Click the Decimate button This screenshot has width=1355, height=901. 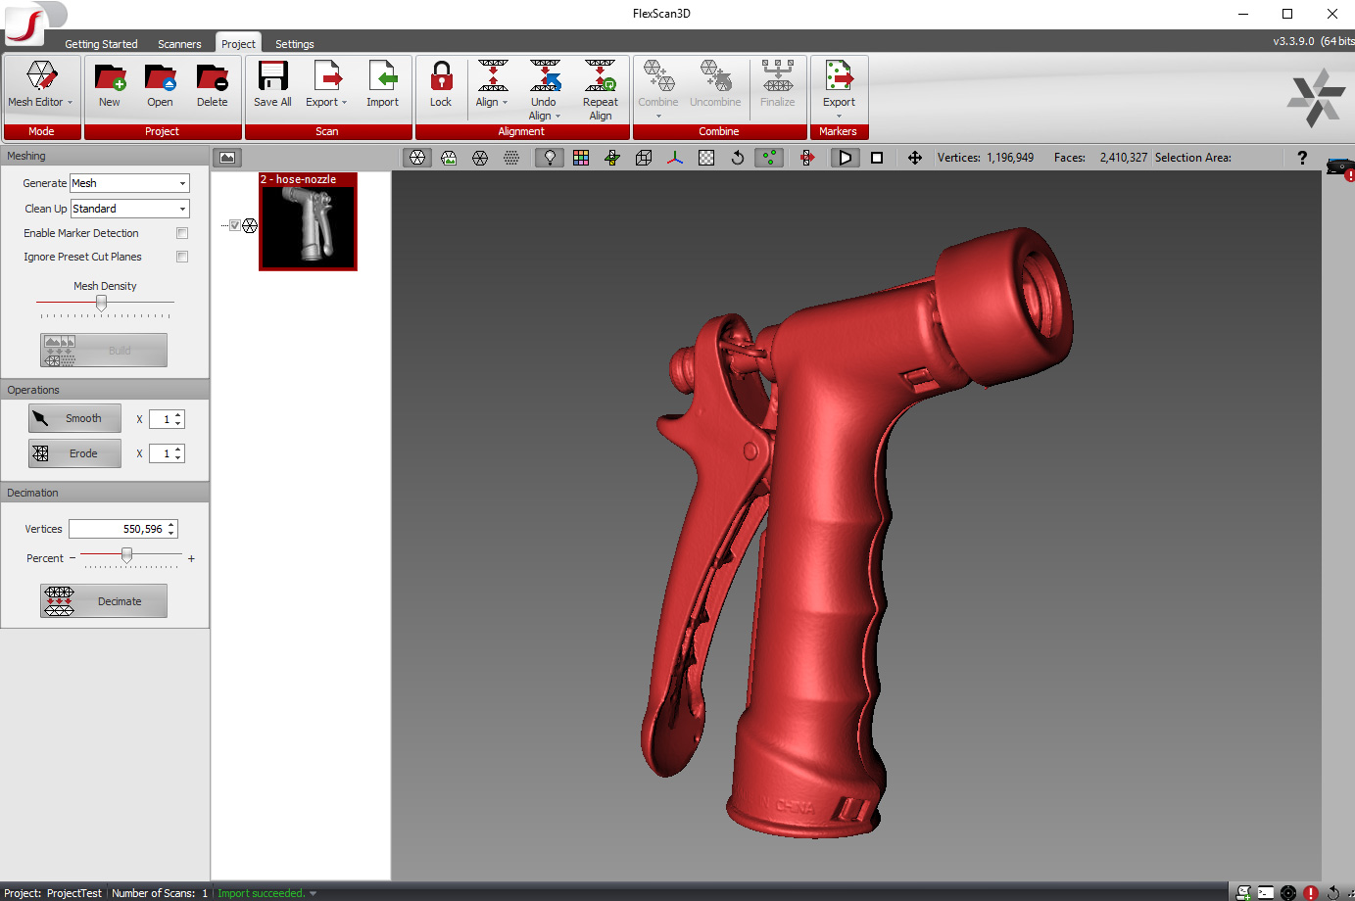pyautogui.click(x=103, y=600)
